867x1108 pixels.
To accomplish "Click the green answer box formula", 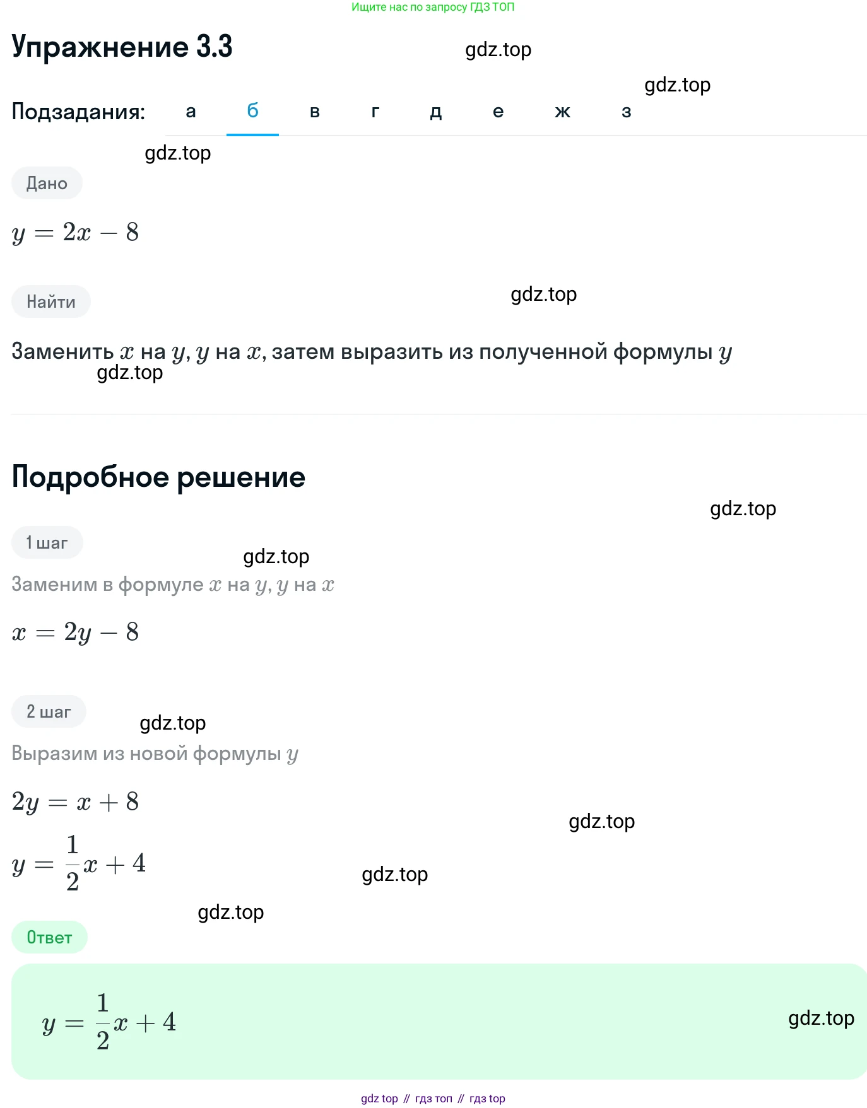I will 109,1022.
